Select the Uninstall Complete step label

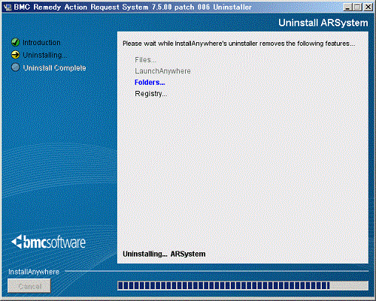54,68
